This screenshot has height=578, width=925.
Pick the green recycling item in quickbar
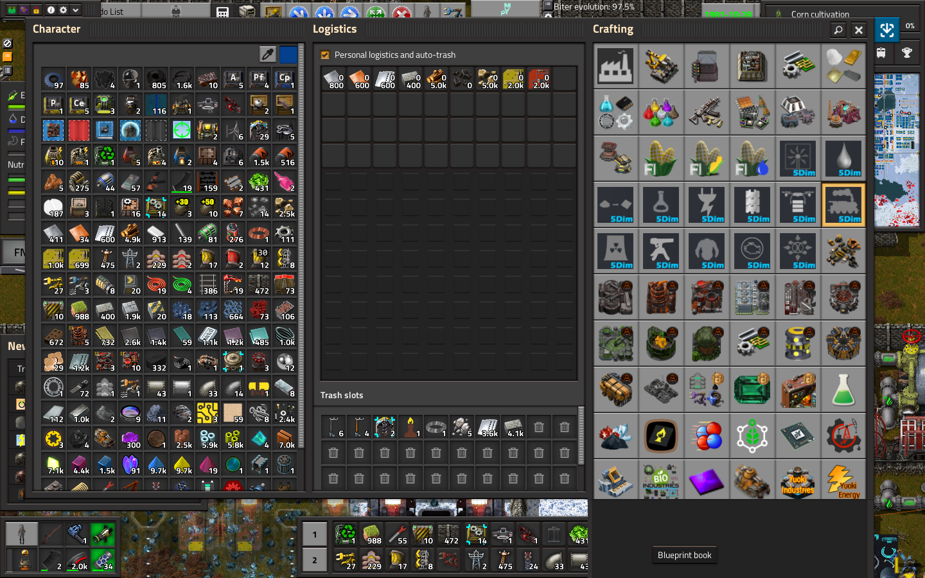click(x=346, y=534)
